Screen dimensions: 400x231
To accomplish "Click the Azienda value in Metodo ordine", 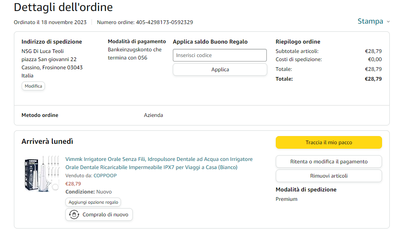I will click(153, 115).
